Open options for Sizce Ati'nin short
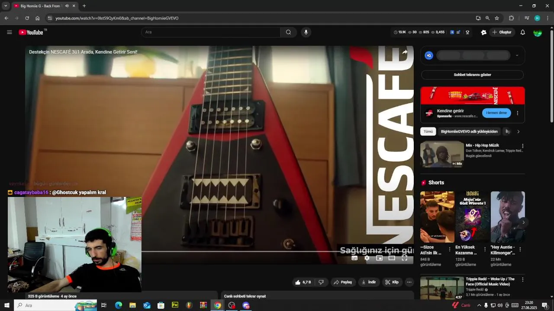The height and width of the screenshot is (311, 554). (450, 249)
